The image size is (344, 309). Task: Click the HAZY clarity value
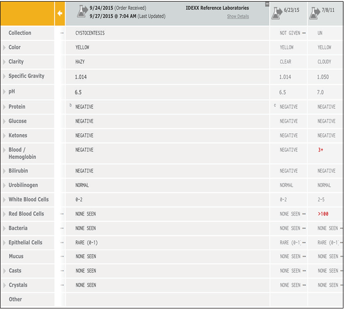(80, 62)
